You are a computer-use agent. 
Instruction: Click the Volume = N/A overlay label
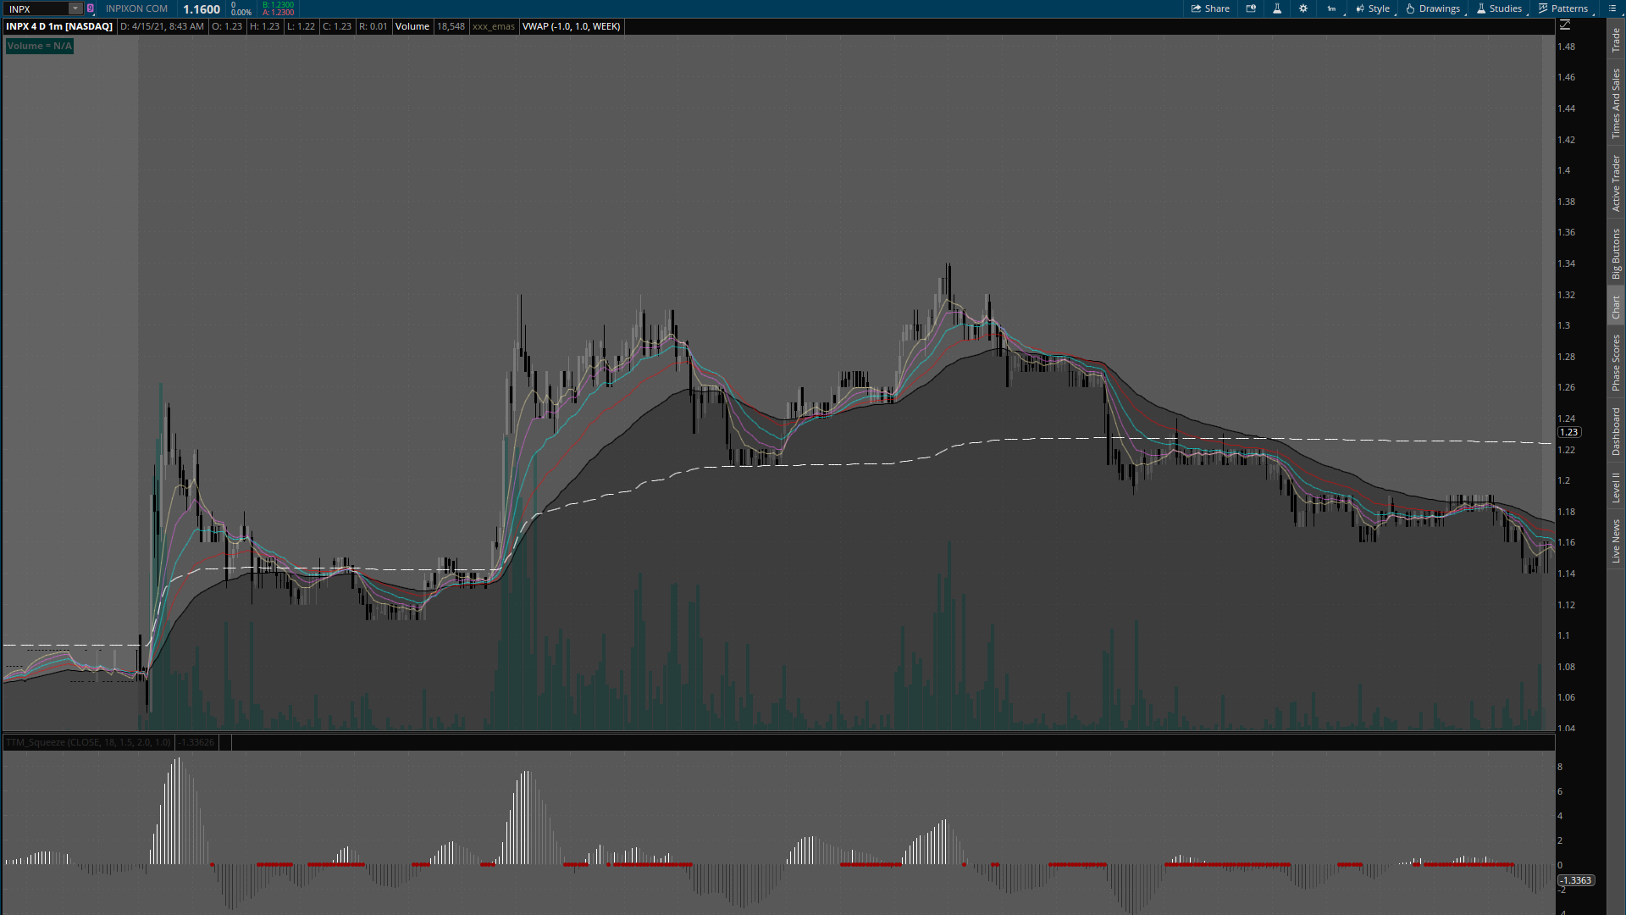pyautogui.click(x=38, y=46)
